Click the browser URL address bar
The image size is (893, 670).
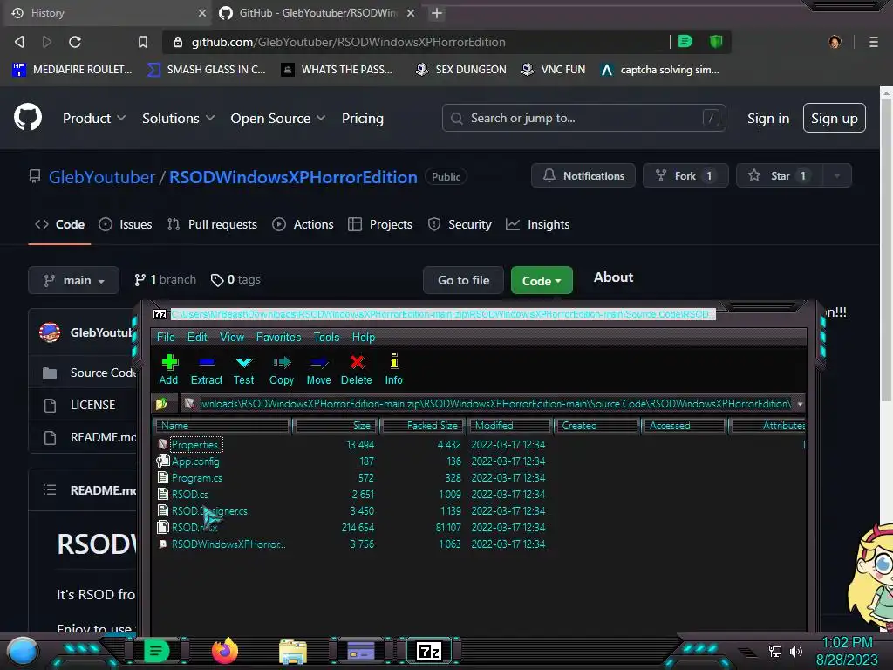point(416,42)
